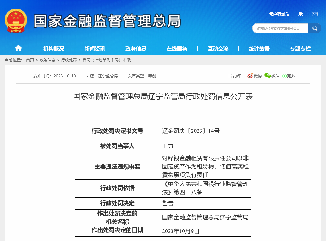Click the source text 辽宁监管局
Image resolution: width=326 pixels, height=241 pixels.
pyautogui.click(x=108, y=76)
